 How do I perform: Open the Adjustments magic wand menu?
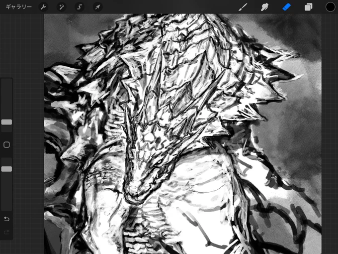pyautogui.click(x=62, y=7)
